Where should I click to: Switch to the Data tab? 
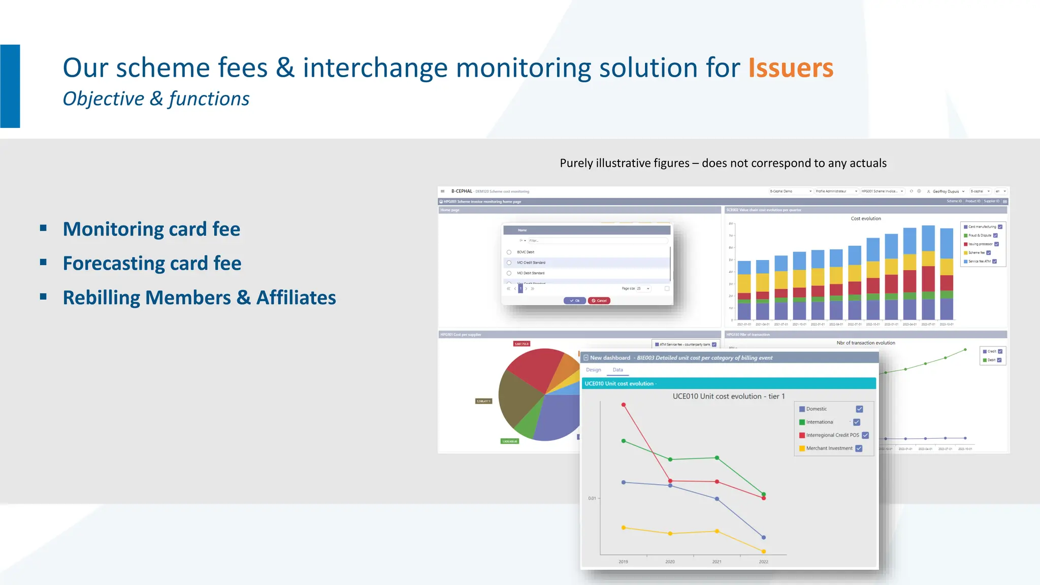617,370
